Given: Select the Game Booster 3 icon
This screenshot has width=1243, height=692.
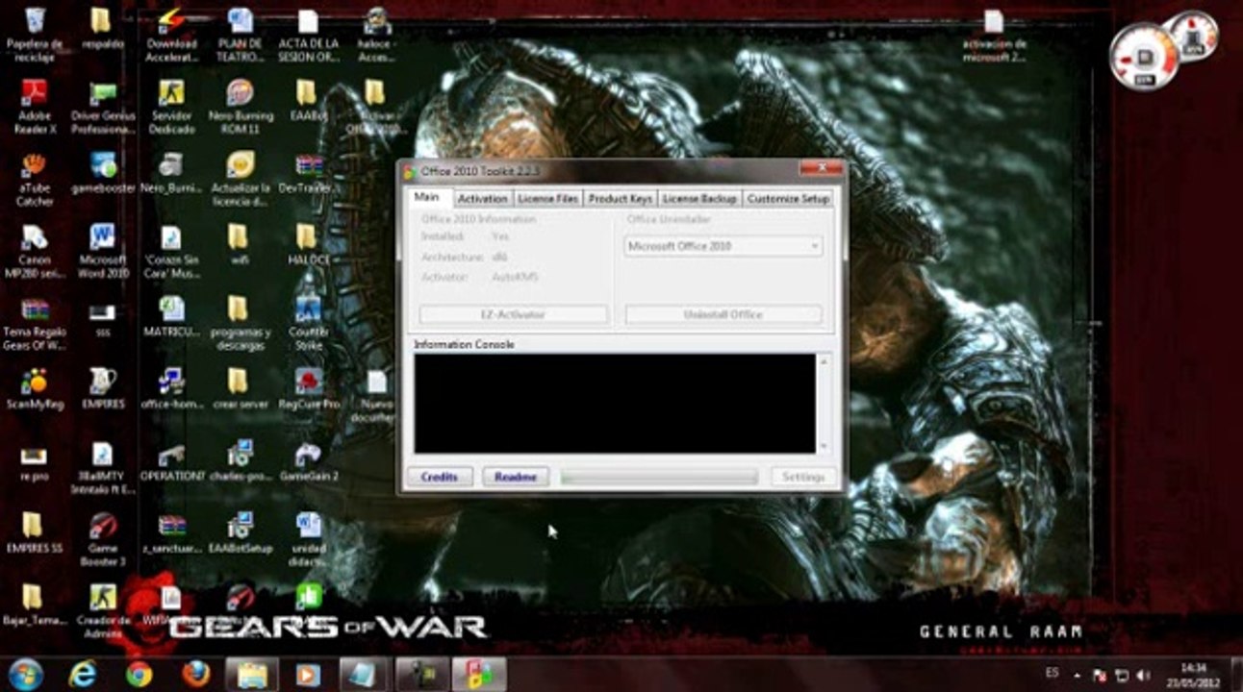Looking at the screenshot, I should point(102,538).
